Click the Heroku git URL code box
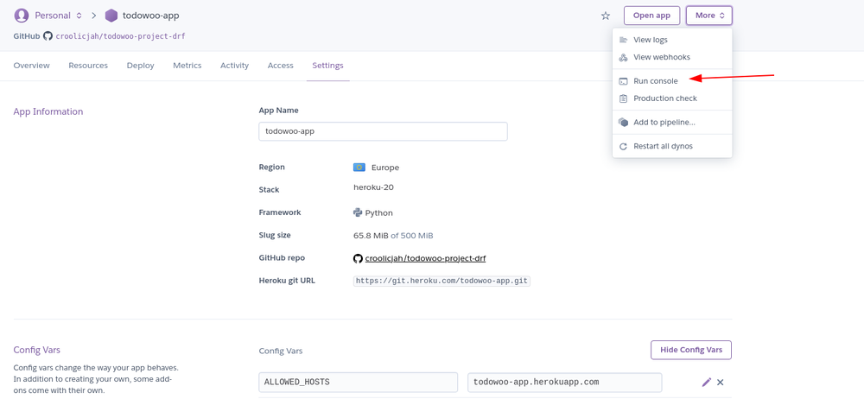This screenshot has height=399, width=864. (442, 281)
